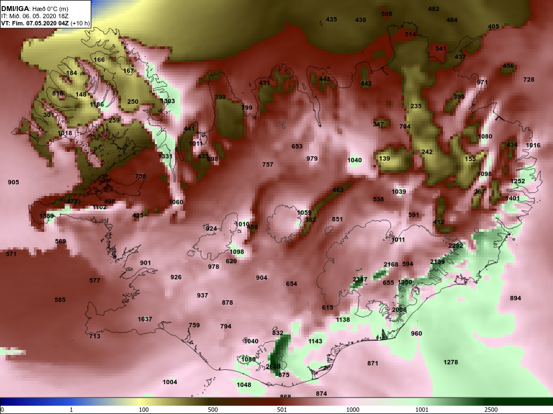Click the 166 value on the map
This screenshot has width=553, height=414.
pyautogui.click(x=100, y=60)
